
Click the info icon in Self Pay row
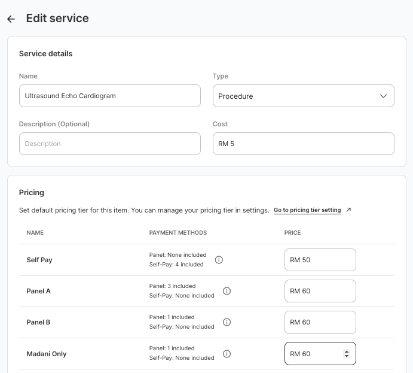219,260
